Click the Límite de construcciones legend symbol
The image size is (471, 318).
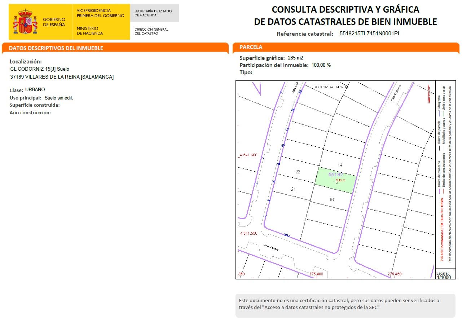443,190
